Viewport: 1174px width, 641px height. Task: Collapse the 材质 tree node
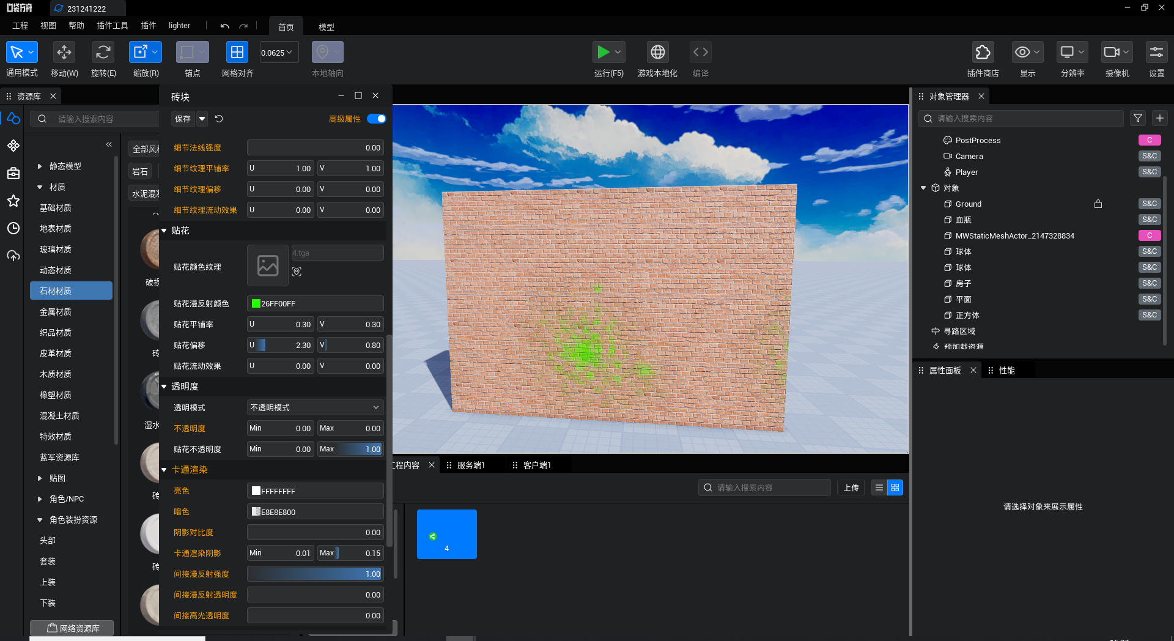pyautogui.click(x=40, y=187)
